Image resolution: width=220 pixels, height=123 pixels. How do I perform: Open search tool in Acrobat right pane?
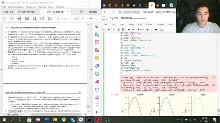point(97,27)
